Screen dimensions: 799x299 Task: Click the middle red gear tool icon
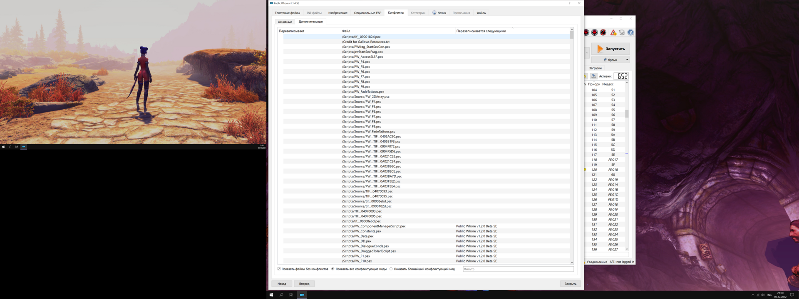(595, 32)
